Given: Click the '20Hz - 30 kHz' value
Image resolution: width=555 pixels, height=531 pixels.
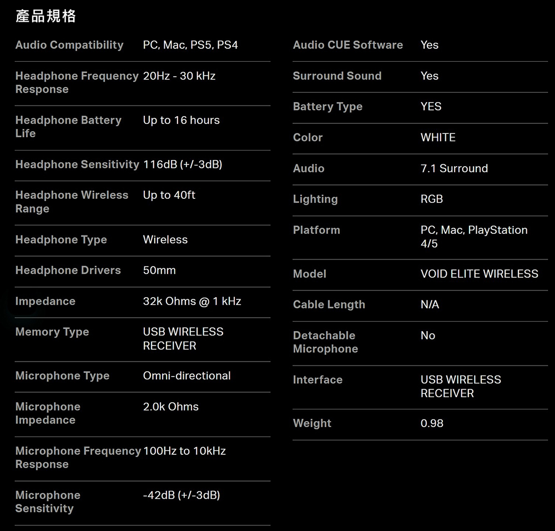Looking at the screenshot, I should tap(179, 76).
